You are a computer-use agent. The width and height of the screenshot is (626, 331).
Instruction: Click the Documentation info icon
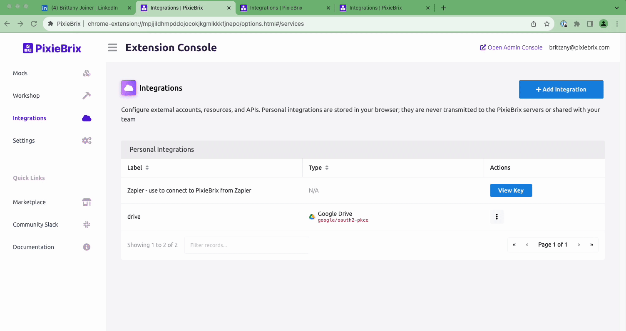87,247
